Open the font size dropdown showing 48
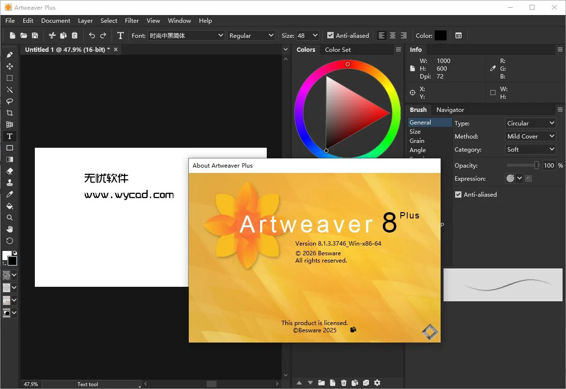566x389 pixels. pyautogui.click(x=316, y=35)
